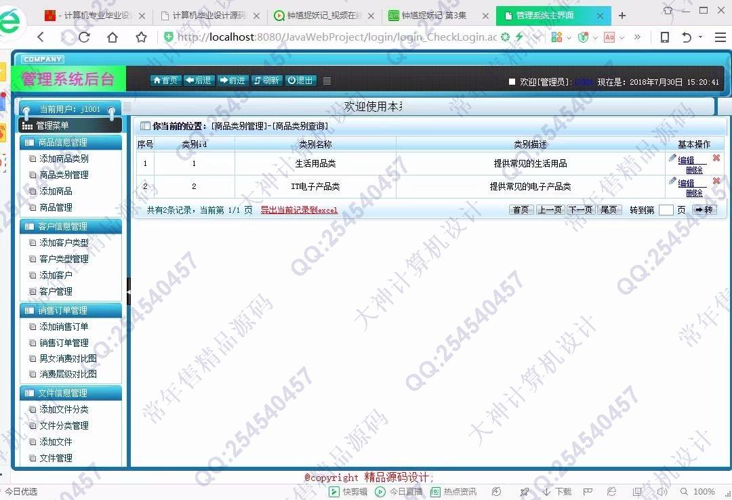
Task: Click red X icon in 生活用品类 row
Action: (716, 158)
